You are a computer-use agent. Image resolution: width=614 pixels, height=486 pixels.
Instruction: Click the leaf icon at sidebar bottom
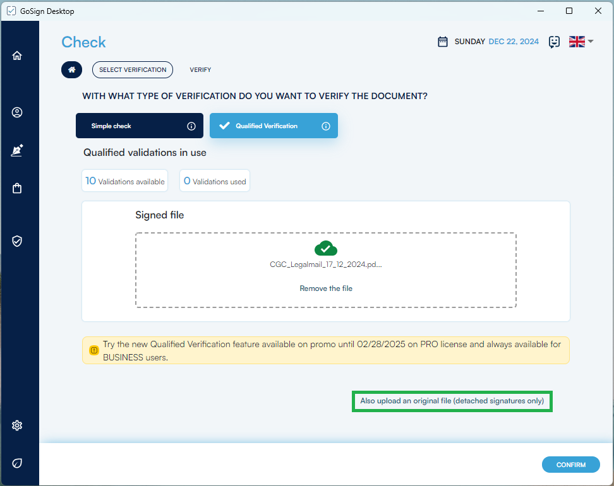(17, 463)
